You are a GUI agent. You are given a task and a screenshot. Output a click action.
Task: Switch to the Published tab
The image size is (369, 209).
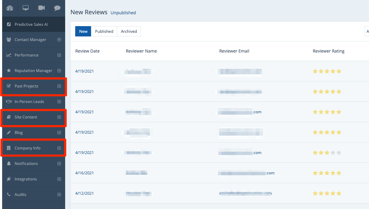click(x=104, y=31)
